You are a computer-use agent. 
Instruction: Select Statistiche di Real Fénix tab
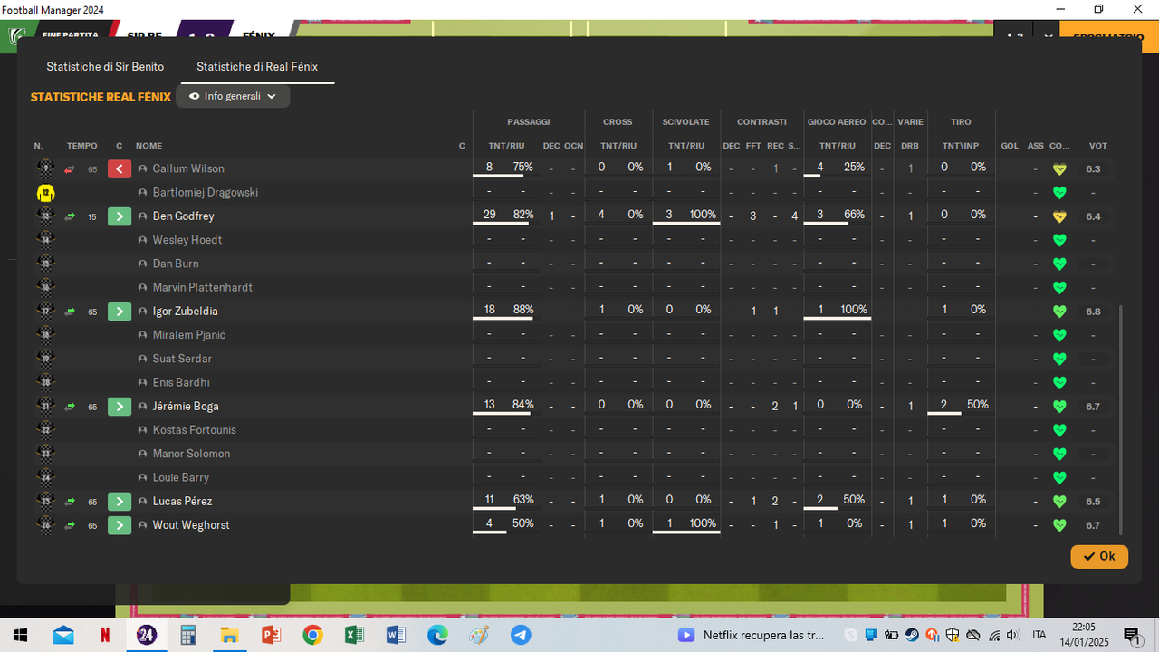click(257, 67)
